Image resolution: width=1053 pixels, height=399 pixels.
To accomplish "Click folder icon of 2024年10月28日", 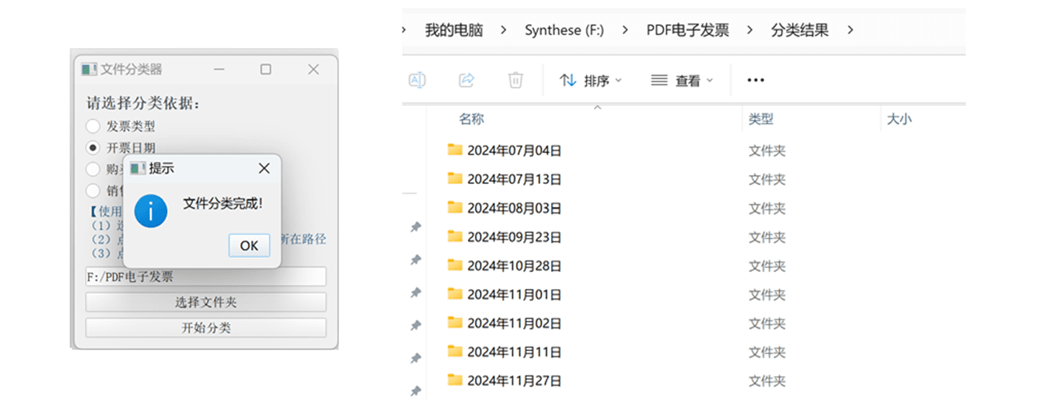I will (x=455, y=265).
